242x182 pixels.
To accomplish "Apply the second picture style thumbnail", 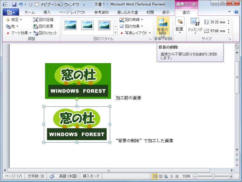I will coord(87,25).
